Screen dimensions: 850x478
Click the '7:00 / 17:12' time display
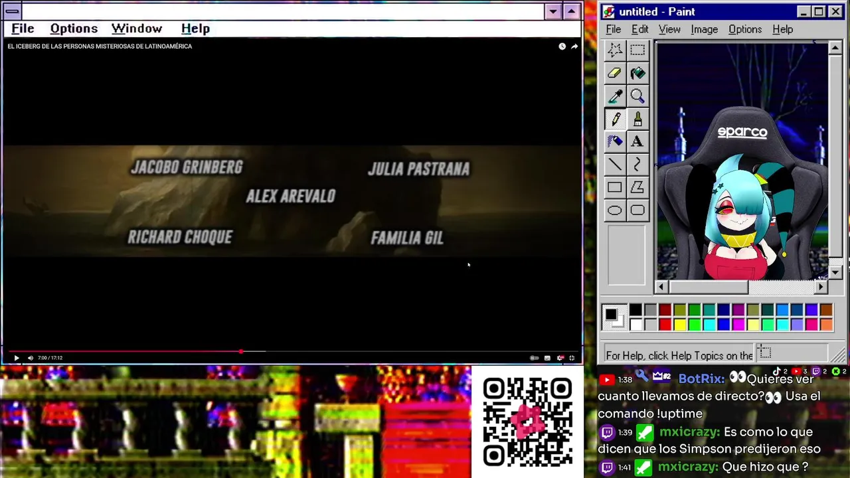(x=50, y=358)
